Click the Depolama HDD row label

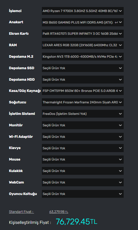coord(22,80)
